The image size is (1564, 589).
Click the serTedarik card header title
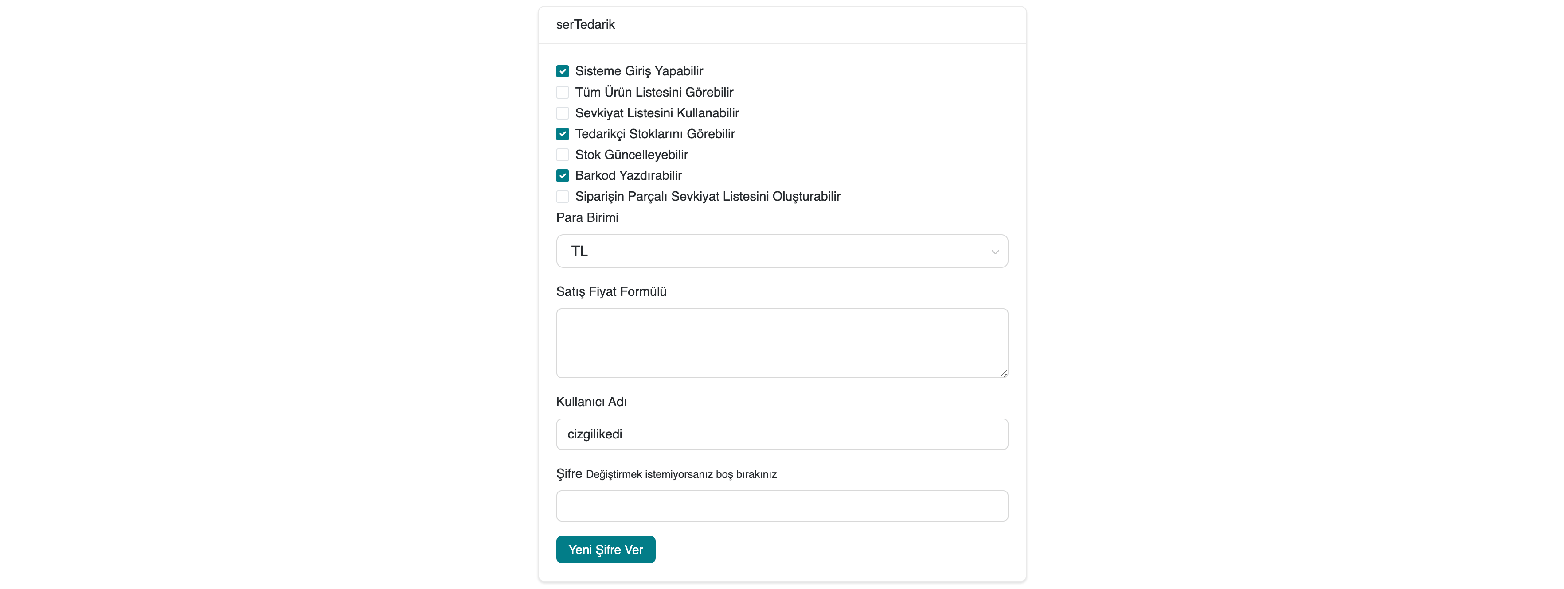click(x=585, y=25)
